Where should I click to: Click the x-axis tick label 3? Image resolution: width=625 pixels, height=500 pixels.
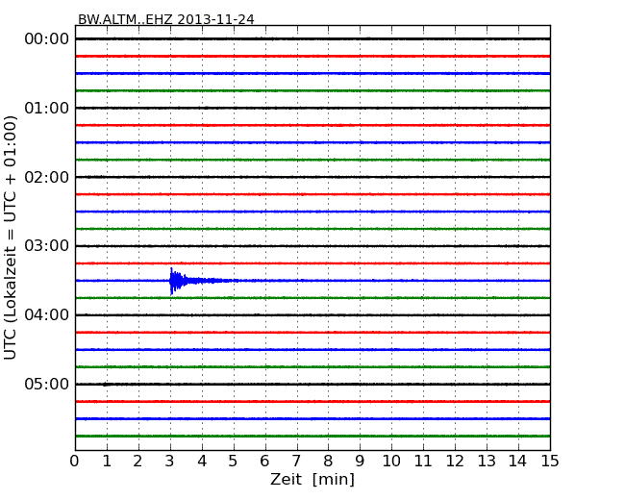170,461
